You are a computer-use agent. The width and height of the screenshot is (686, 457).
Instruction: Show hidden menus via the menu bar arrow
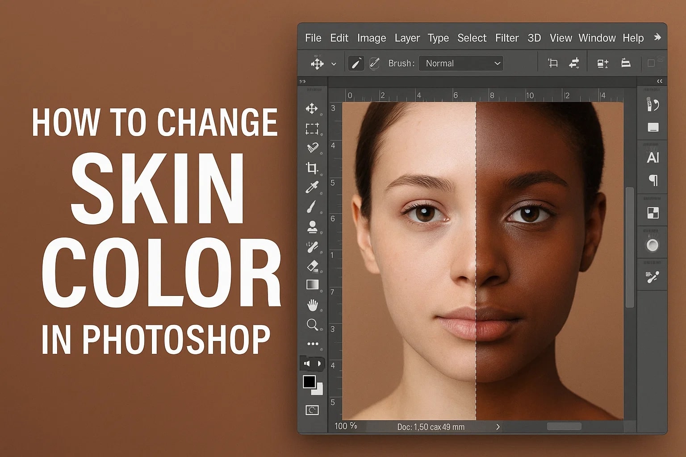657,37
